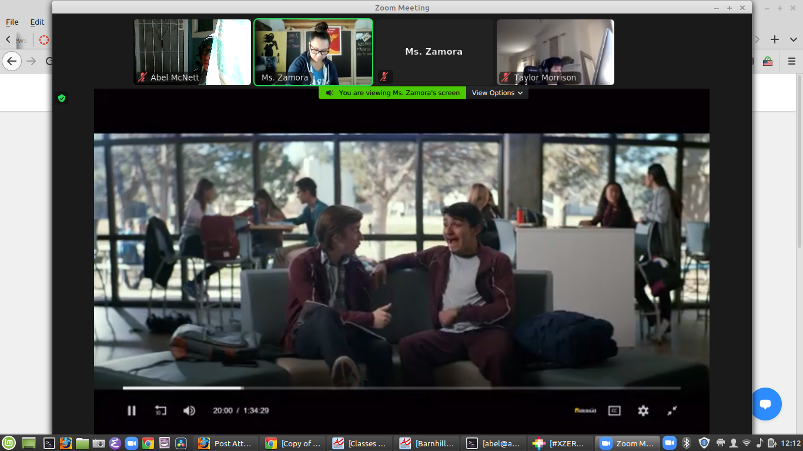Open the Bluetooth tray icon
Screen dimensions: 803x451
tap(686, 443)
